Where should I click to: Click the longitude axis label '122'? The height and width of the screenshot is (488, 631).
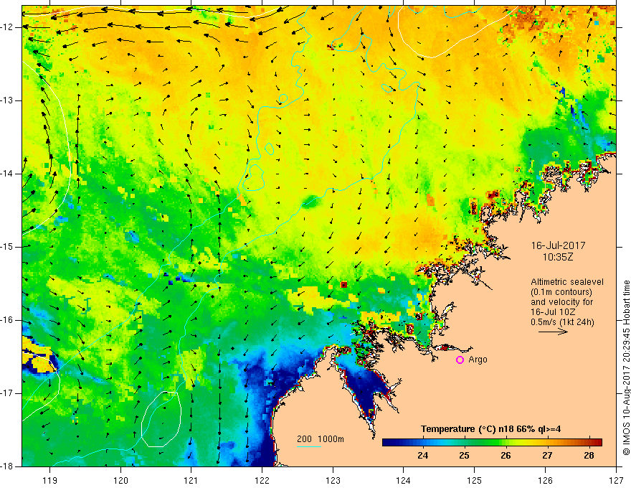(262, 480)
